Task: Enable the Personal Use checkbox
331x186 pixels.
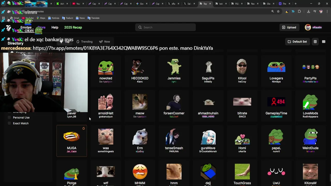Action: (10, 118)
